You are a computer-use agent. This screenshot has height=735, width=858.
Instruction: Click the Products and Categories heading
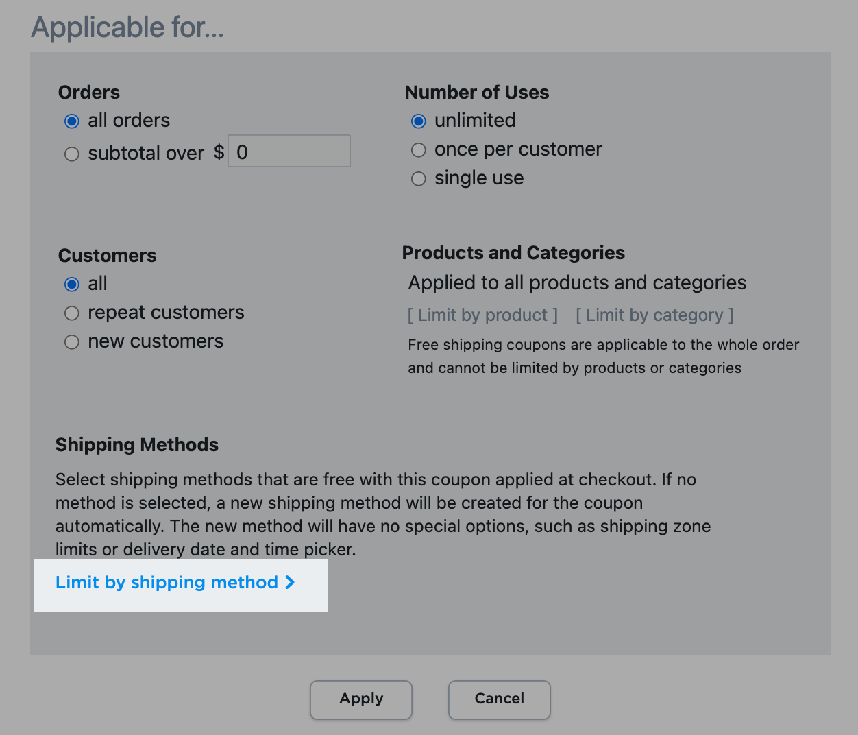tap(513, 252)
